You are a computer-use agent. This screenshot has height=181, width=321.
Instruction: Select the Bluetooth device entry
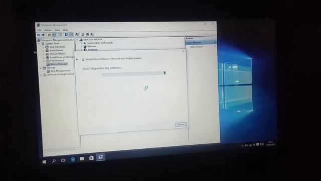tap(92, 49)
